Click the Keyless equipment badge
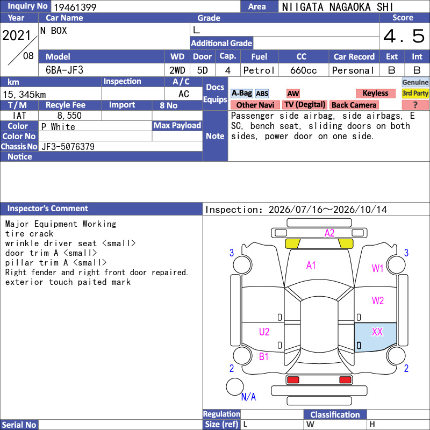430x430 pixels. click(375, 94)
